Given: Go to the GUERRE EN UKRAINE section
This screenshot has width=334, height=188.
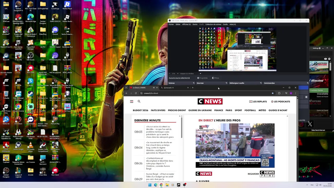Looking at the screenshot, I should pyautogui.click(x=200, y=110).
